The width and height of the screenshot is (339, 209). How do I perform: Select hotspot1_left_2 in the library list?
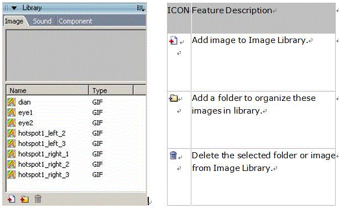(x=76, y=133)
